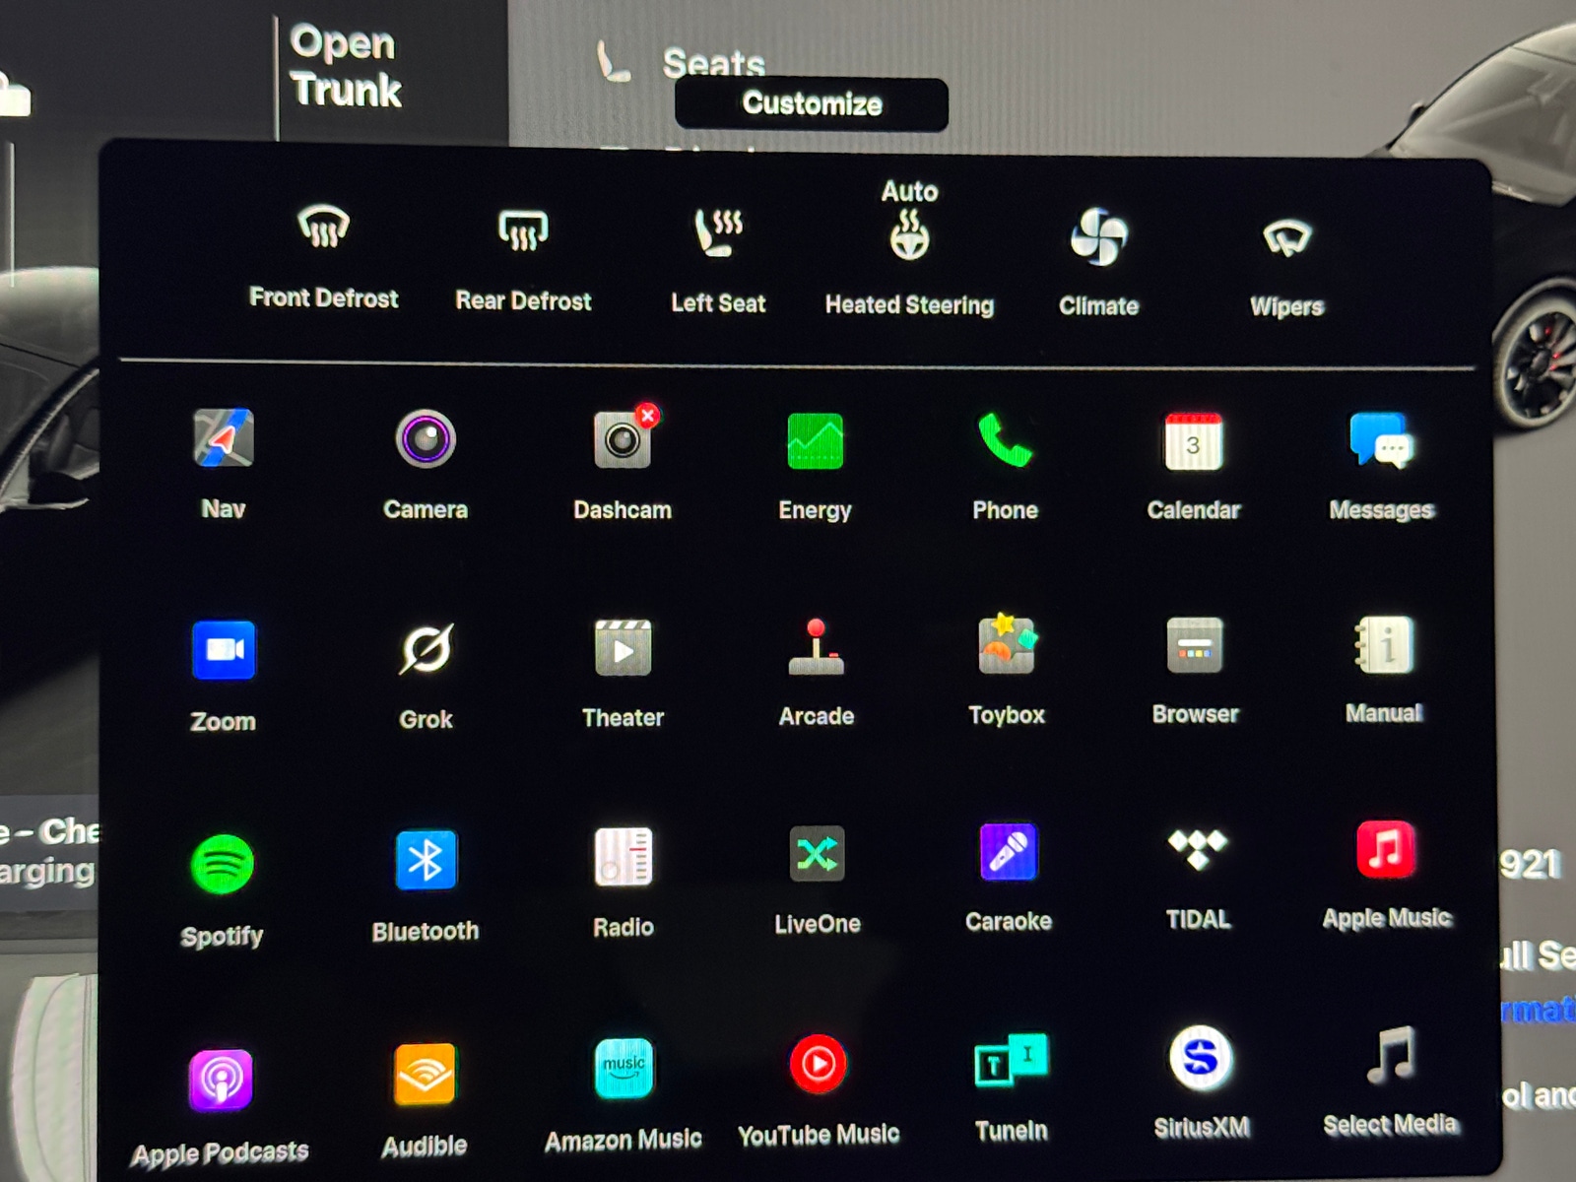Screen dimensions: 1576x1182
Task: Open the Messages app
Action: click(1382, 439)
